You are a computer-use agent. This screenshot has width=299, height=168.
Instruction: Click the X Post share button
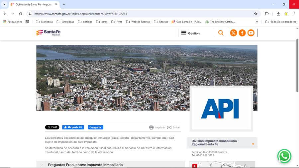click(52, 127)
